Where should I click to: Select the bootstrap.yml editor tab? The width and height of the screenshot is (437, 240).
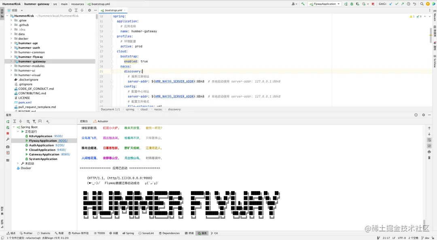[113, 10]
